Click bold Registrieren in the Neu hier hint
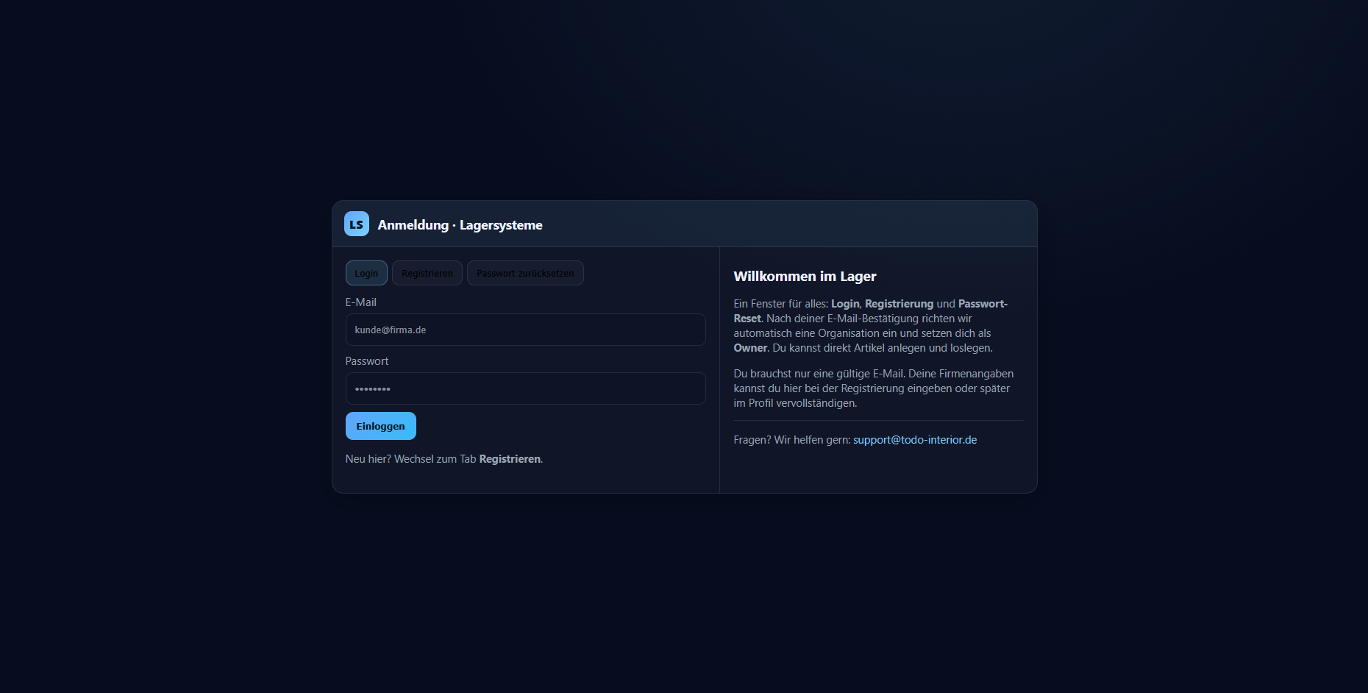This screenshot has width=1368, height=693. [x=510, y=459]
